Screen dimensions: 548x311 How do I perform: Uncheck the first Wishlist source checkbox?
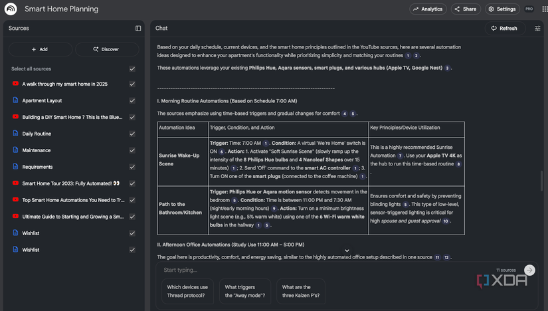(132, 233)
